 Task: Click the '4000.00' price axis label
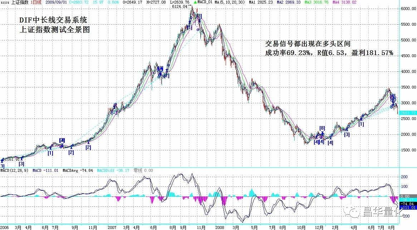coord(408,71)
